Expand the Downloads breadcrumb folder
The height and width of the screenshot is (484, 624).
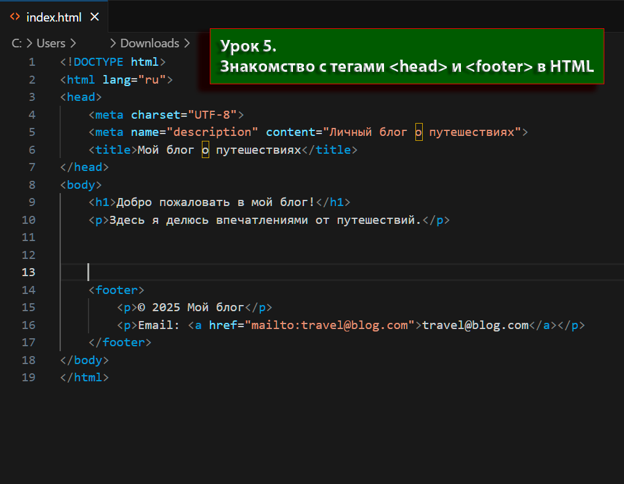(x=150, y=43)
